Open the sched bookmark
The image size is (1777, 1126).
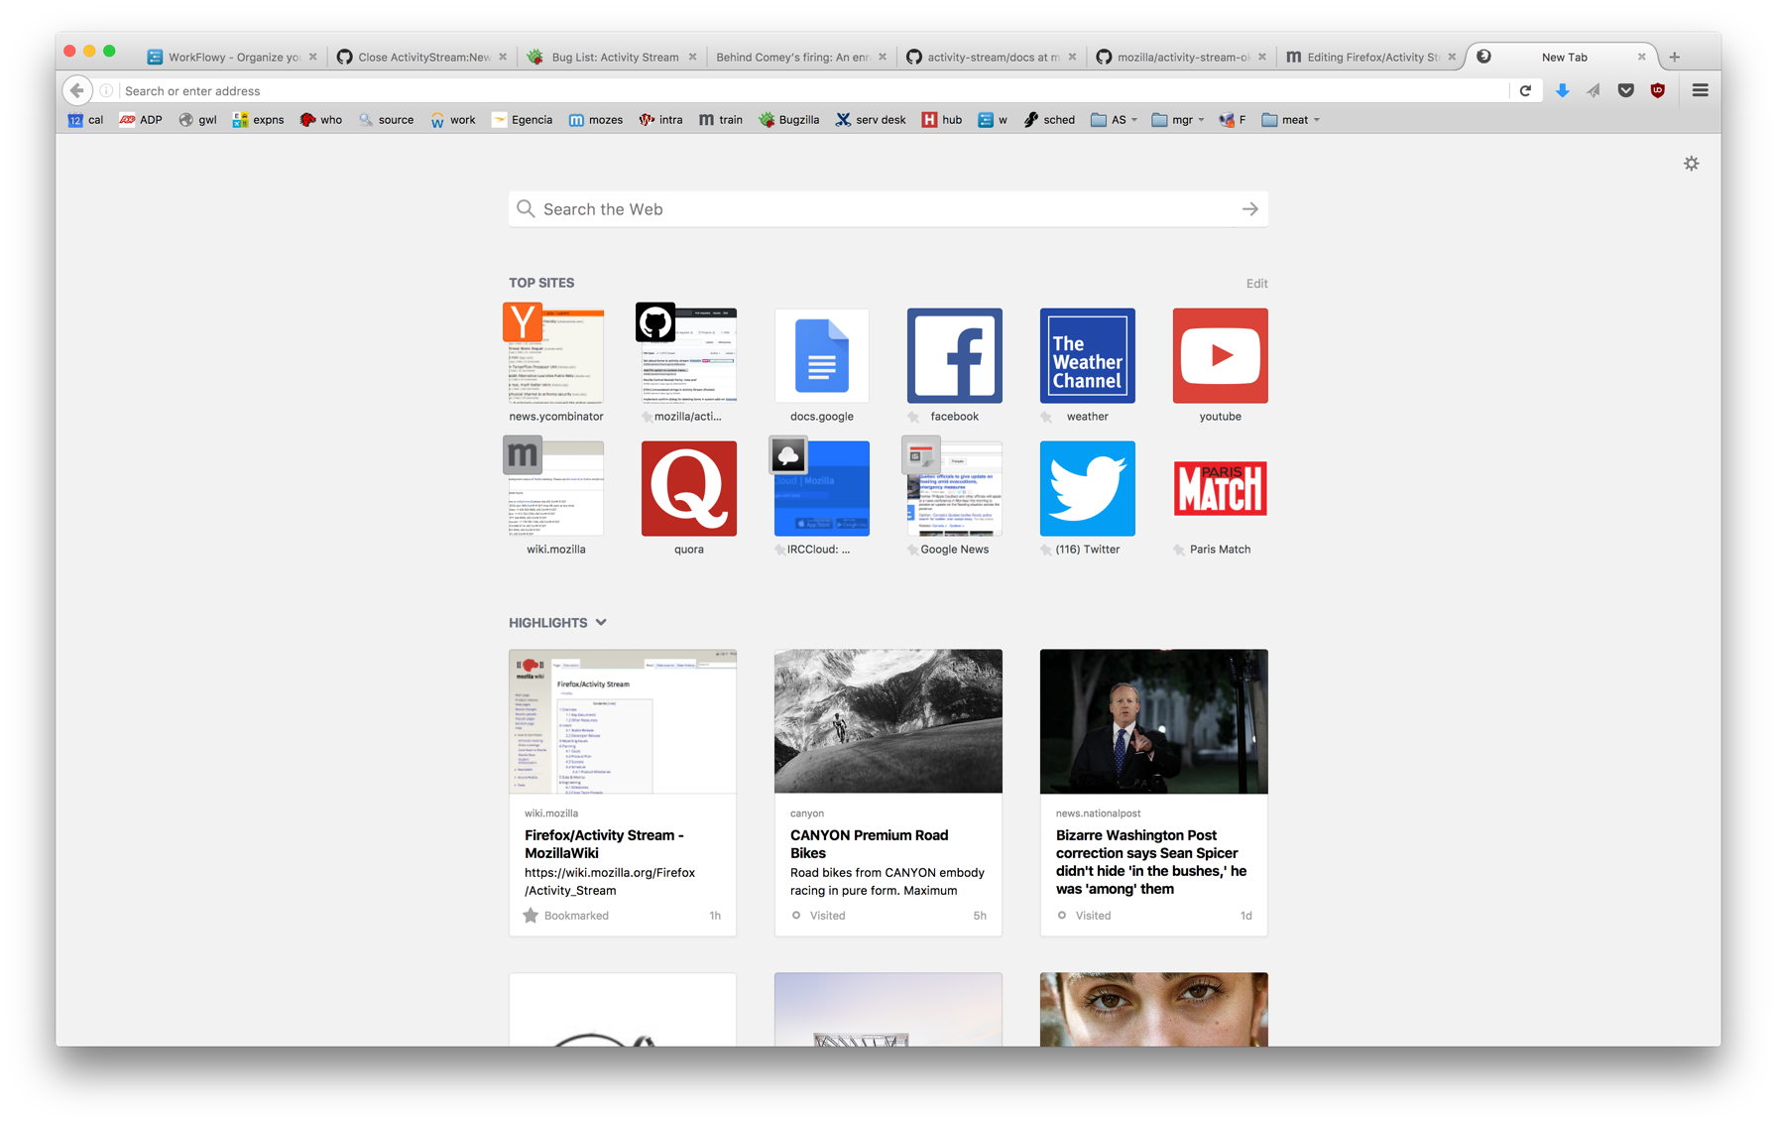[x=1049, y=120]
